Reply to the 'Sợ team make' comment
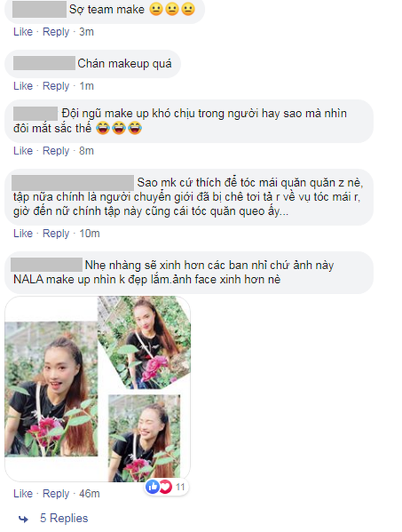 coord(56,32)
